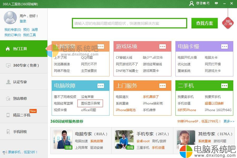The width and height of the screenshot is (237, 158).
Task: Open 我的订单(0) link
Action: click(13, 35)
